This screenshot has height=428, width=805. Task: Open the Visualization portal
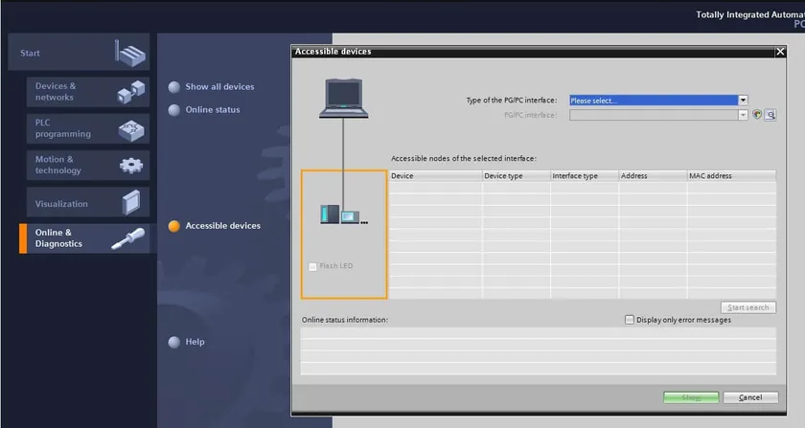[x=88, y=202]
